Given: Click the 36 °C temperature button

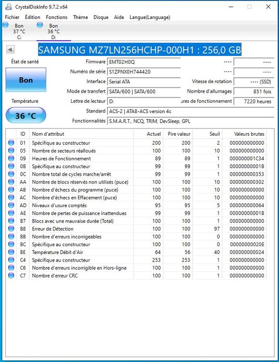Looking at the screenshot, I should point(26,115).
